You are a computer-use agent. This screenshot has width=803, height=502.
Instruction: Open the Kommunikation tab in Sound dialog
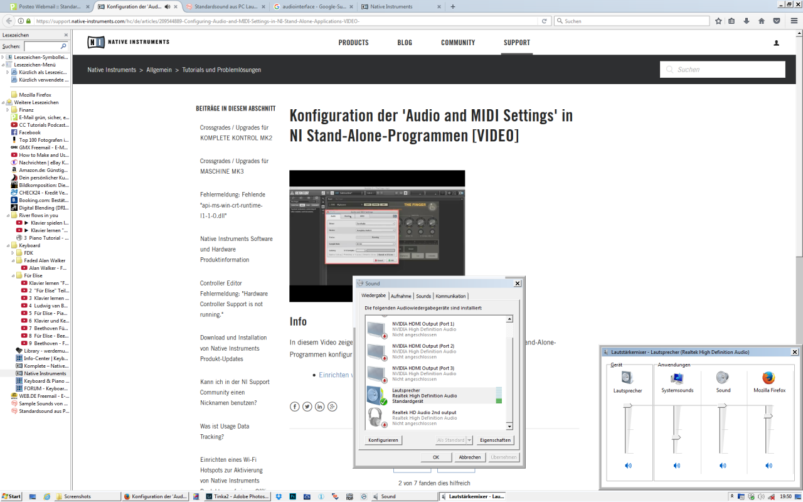click(x=450, y=296)
